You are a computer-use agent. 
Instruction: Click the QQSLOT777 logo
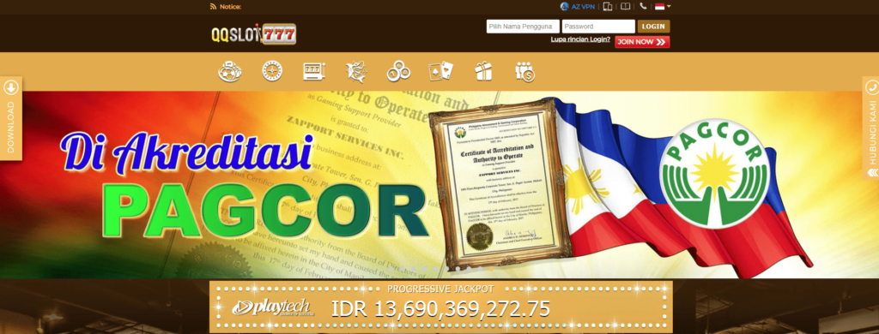253,34
